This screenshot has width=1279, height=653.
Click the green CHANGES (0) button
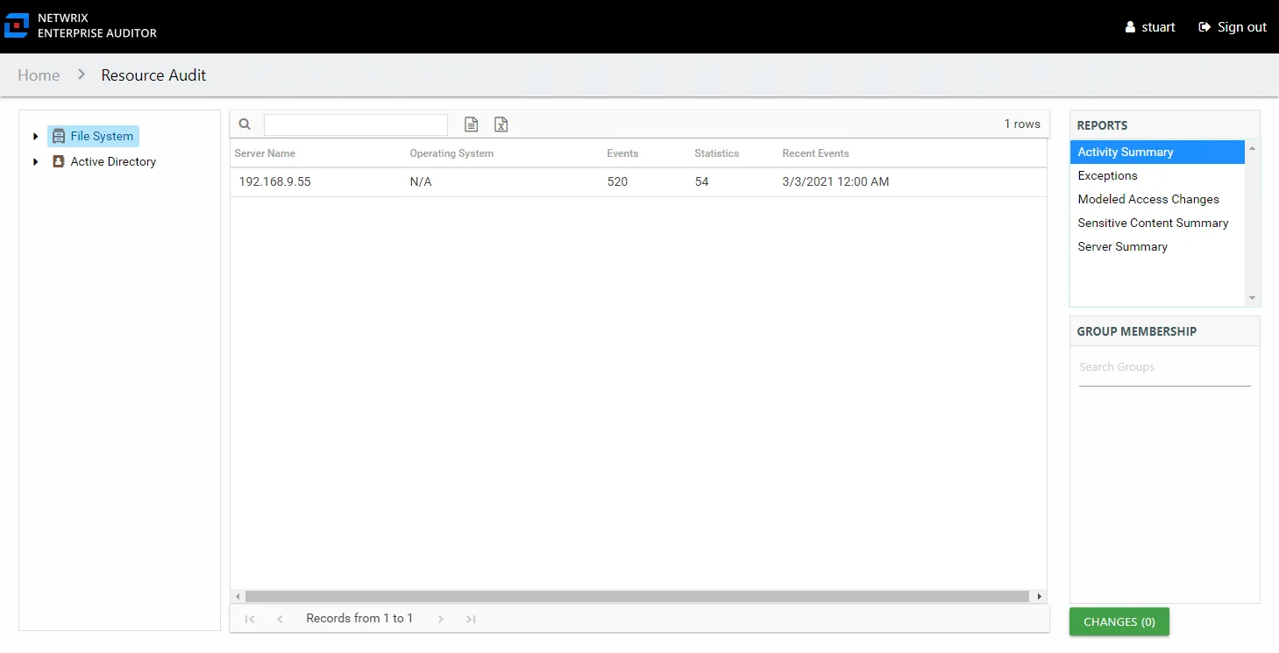(x=1119, y=621)
